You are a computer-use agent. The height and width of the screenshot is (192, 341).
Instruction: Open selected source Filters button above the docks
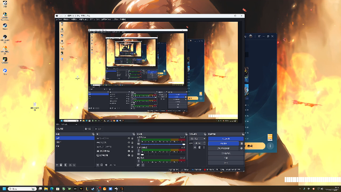pos(98,129)
